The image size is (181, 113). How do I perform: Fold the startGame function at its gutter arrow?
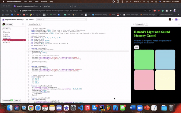coord(29,48)
